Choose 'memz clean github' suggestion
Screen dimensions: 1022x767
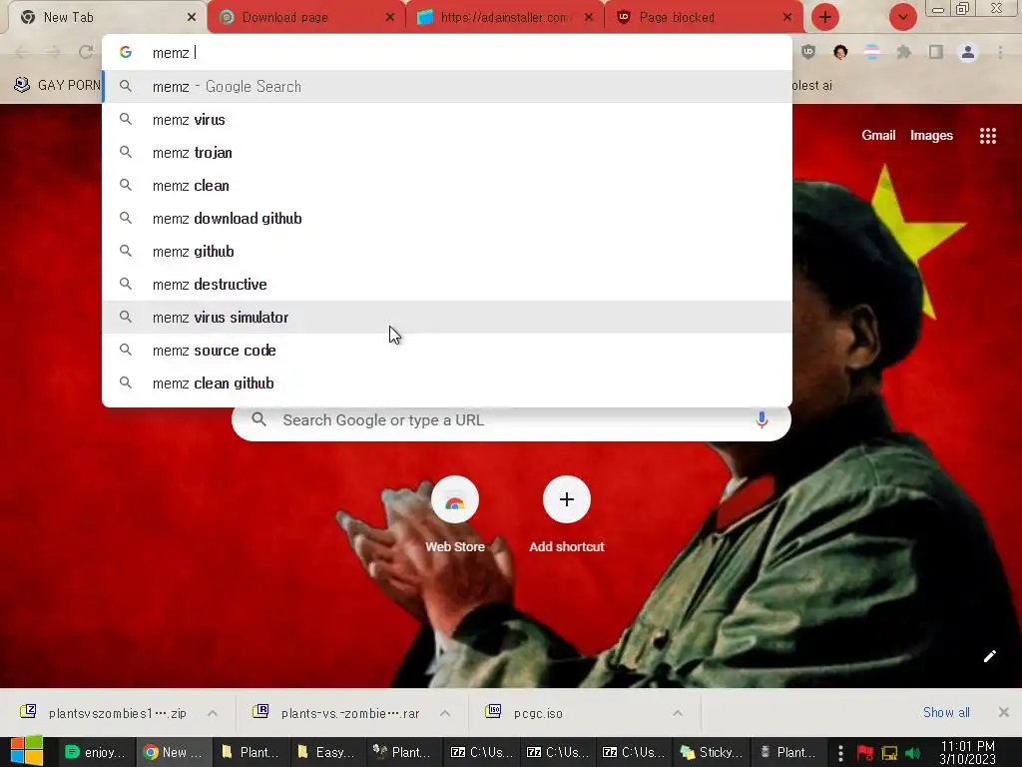point(447,383)
